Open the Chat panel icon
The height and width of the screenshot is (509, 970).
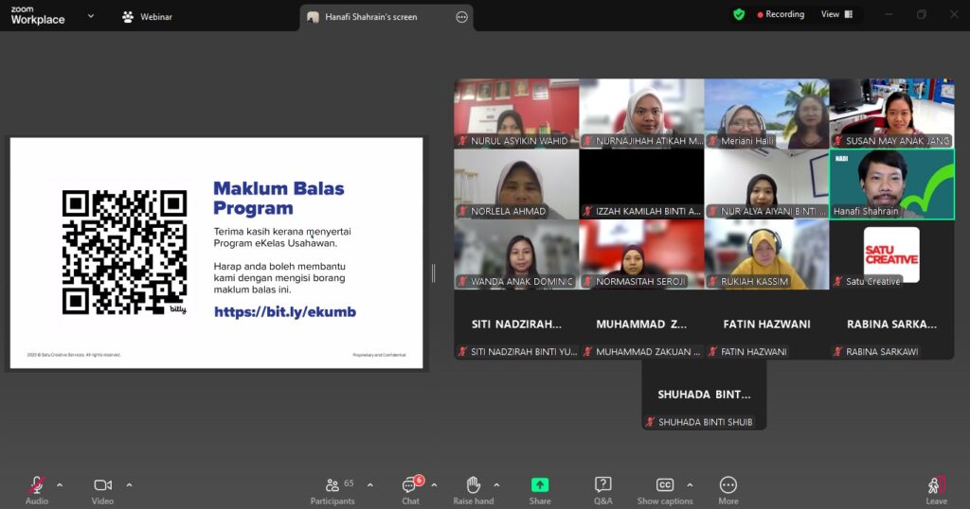tap(409, 485)
